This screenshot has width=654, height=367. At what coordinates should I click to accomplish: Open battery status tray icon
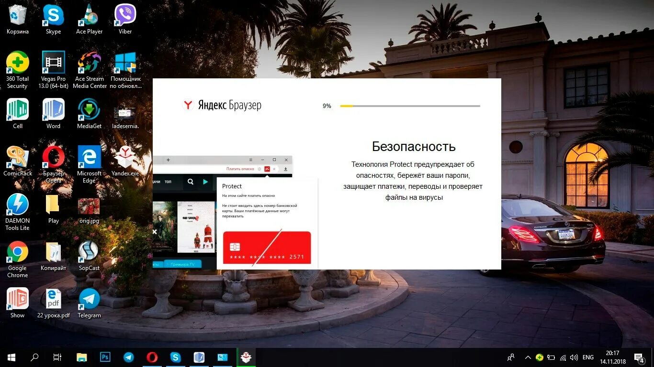tap(551, 357)
